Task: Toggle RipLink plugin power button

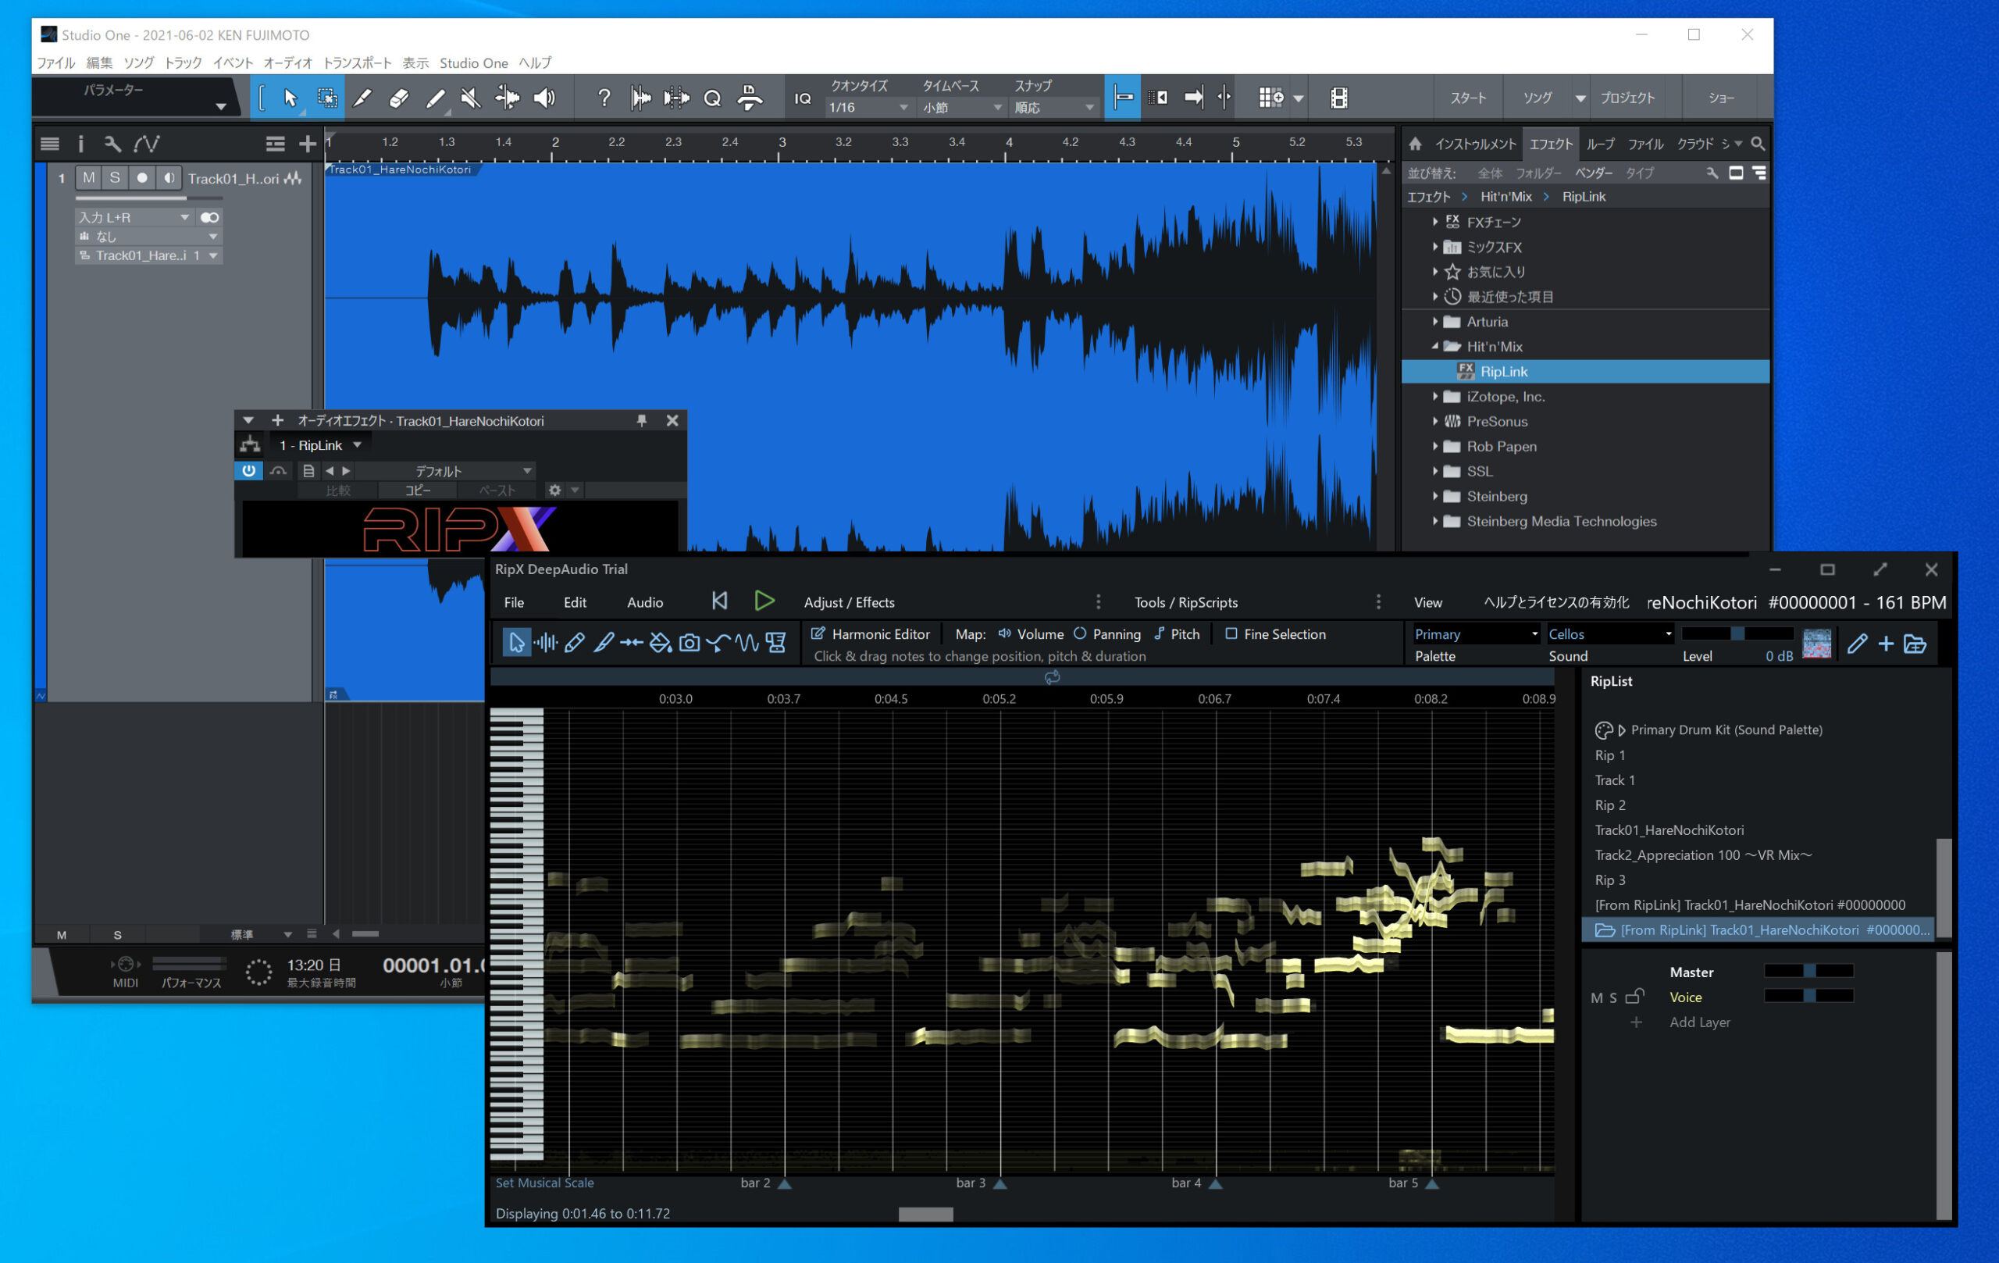Action: click(248, 471)
